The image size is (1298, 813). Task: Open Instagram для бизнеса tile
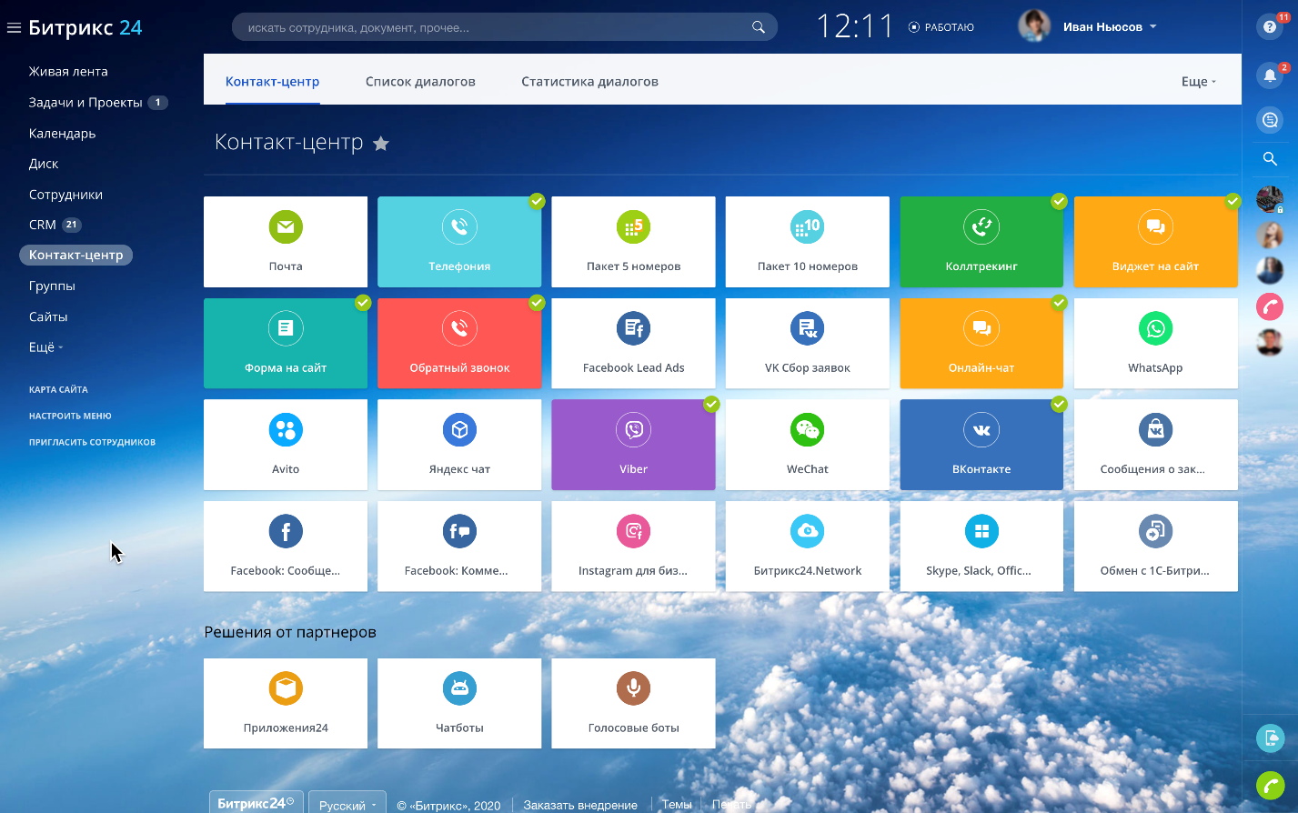[633, 547]
